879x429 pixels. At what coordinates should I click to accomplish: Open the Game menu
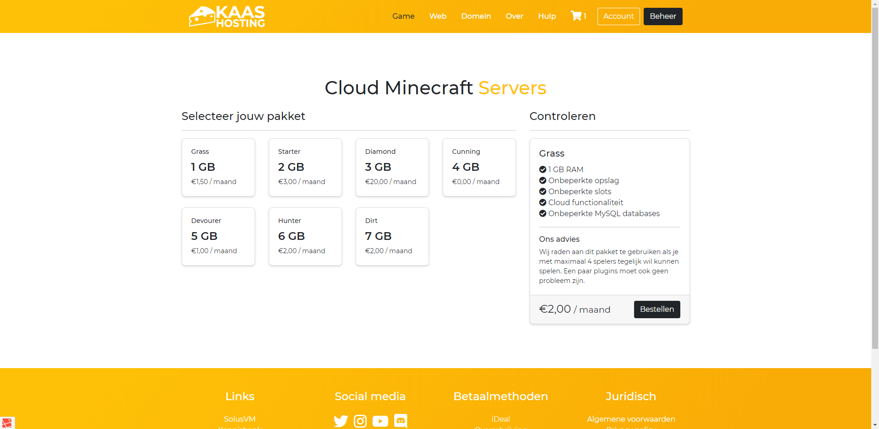point(403,16)
